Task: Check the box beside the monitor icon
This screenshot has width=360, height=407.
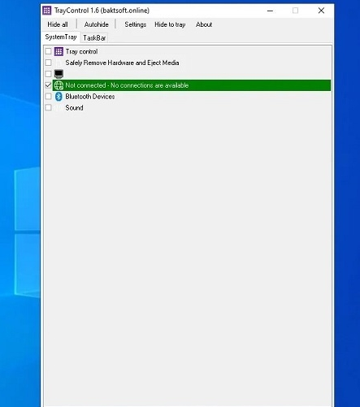Action: (x=48, y=74)
